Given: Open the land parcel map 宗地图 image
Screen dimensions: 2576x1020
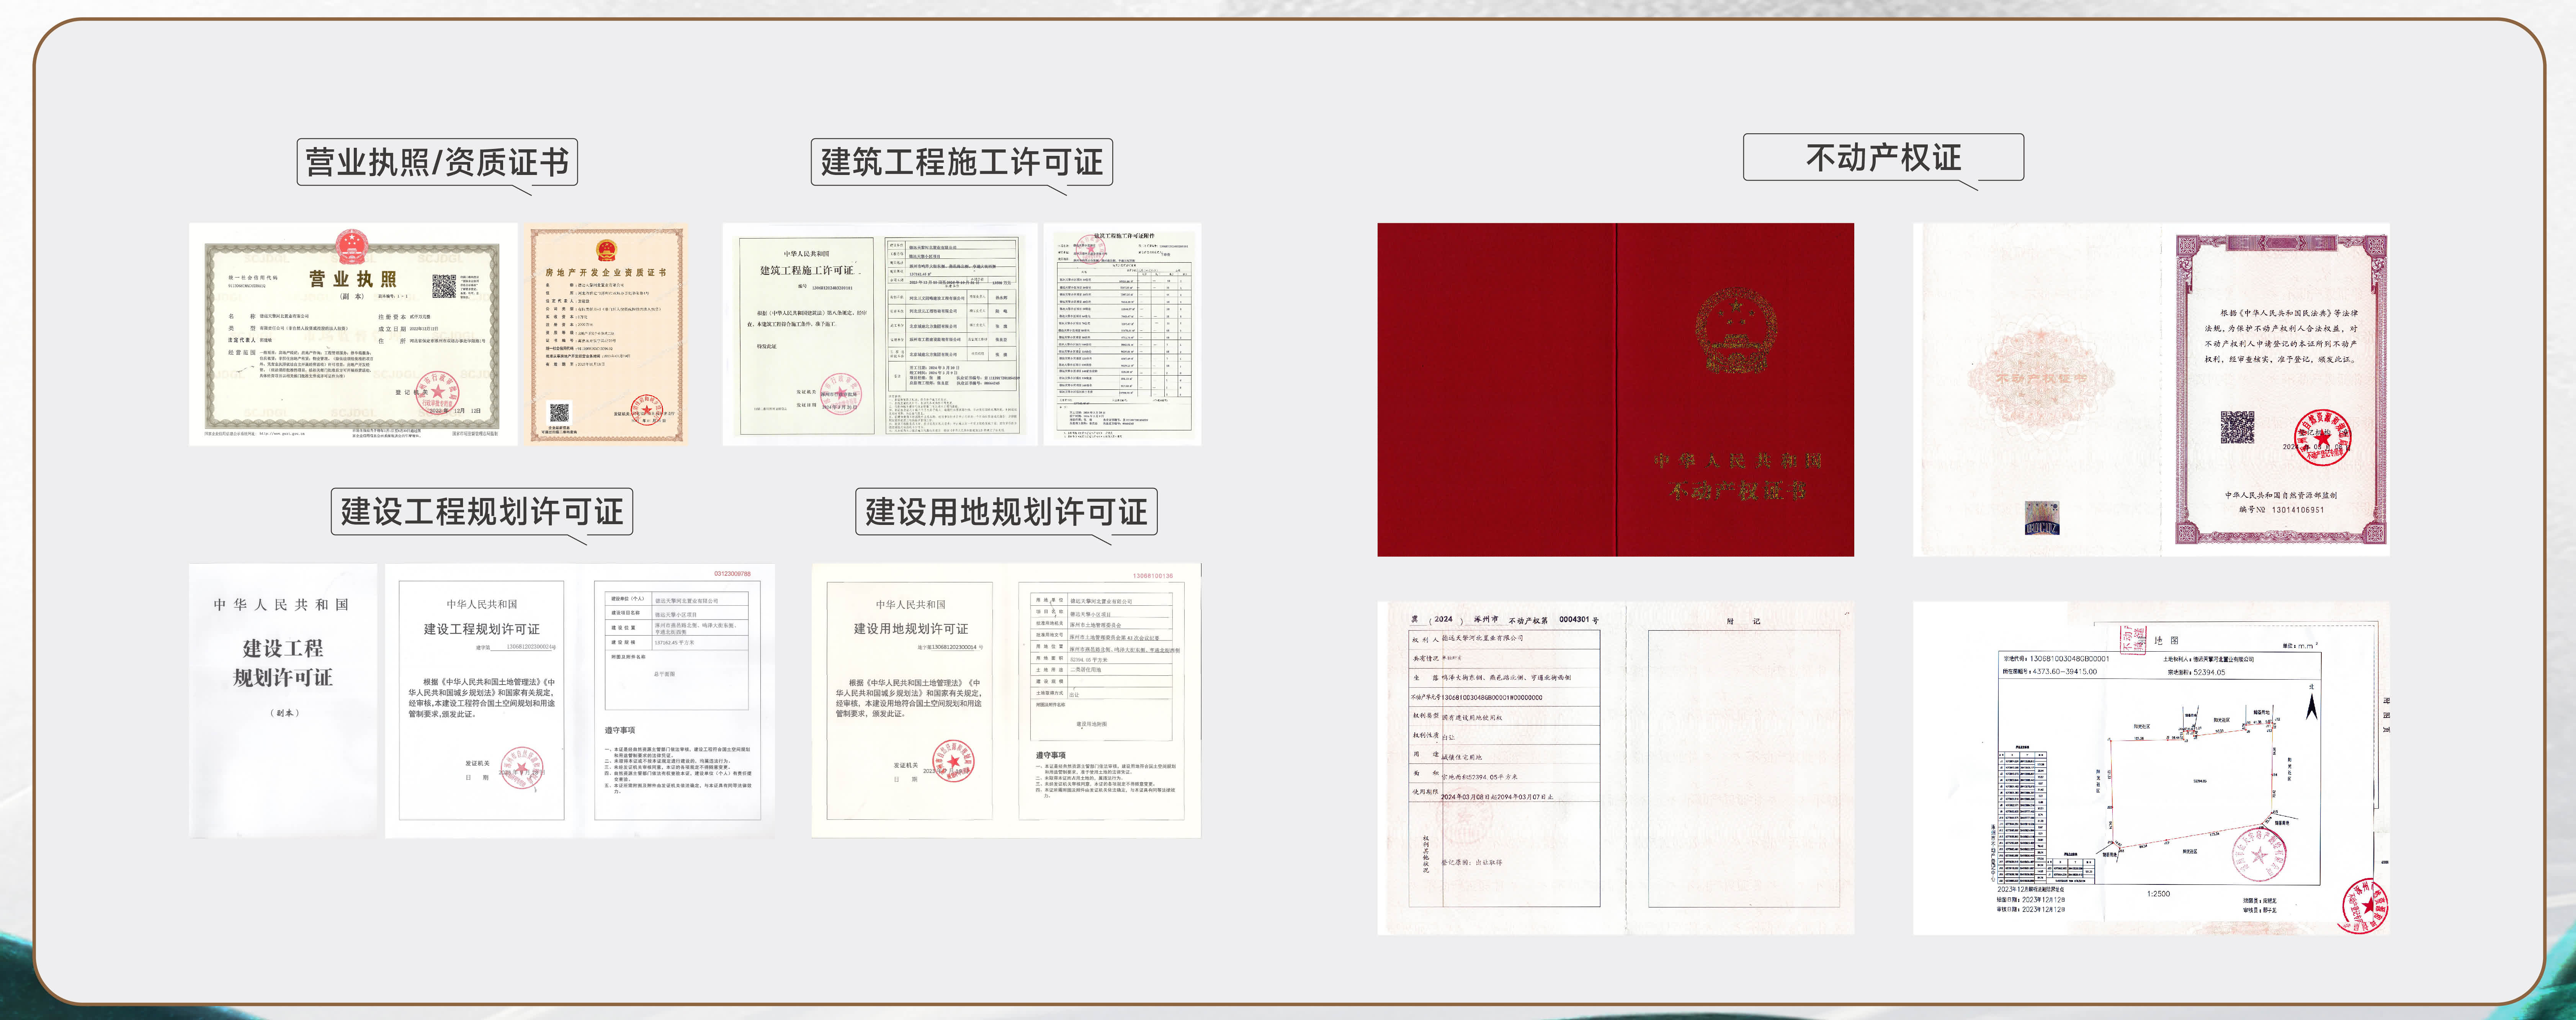Looking at the screenshot, I should click(x=2151, y=768).
